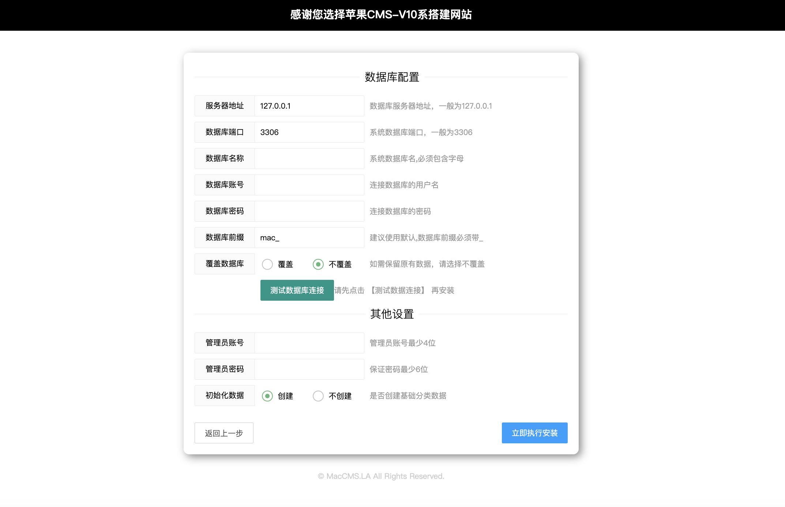Click the 数据库名称 text box

(x=309, y=159)
